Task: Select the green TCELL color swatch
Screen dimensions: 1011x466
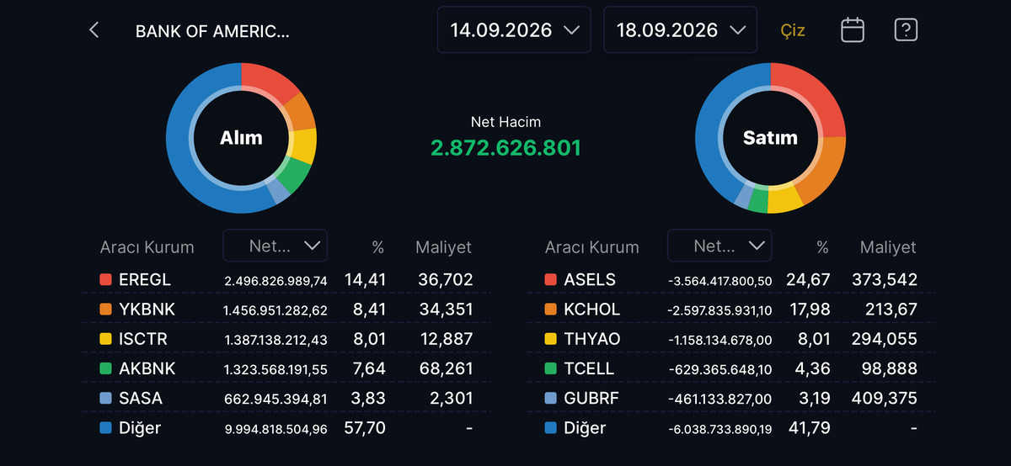Action: 550,368
